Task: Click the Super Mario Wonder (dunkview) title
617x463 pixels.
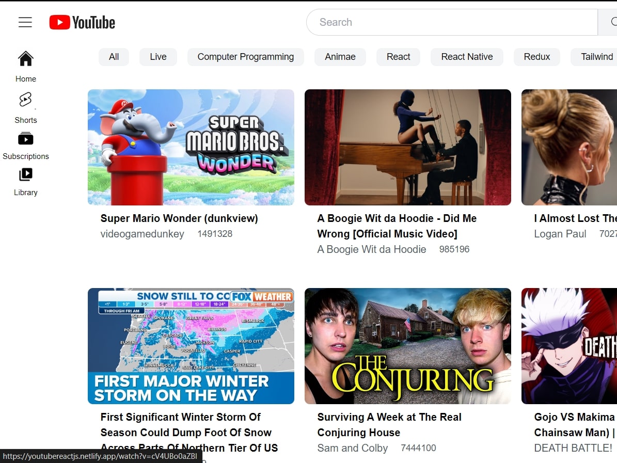Action: (179, 218)
